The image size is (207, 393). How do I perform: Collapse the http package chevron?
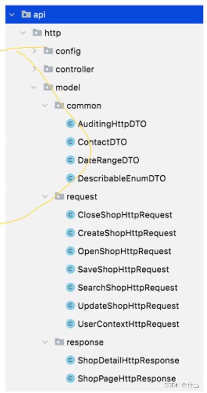(x=23, y=33)
